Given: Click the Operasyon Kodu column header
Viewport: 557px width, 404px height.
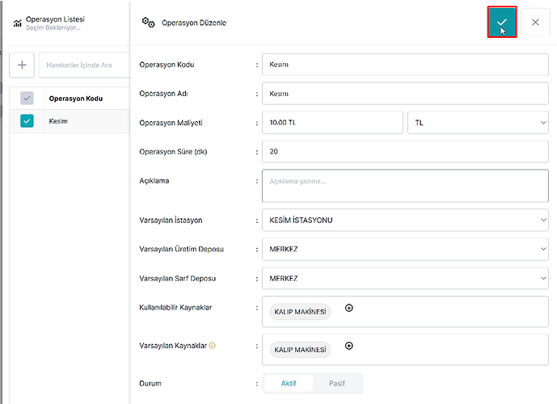Looking at the screenshot, I should (x=76, y=99).
